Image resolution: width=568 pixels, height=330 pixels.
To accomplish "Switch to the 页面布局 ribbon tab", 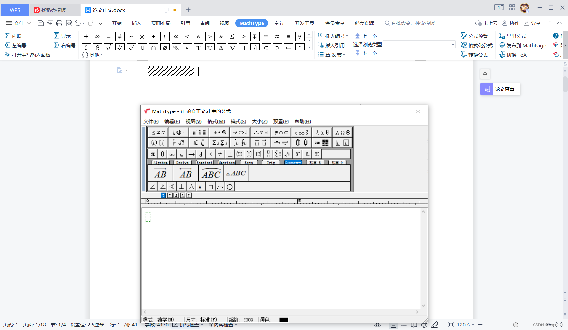I will 161,23.
